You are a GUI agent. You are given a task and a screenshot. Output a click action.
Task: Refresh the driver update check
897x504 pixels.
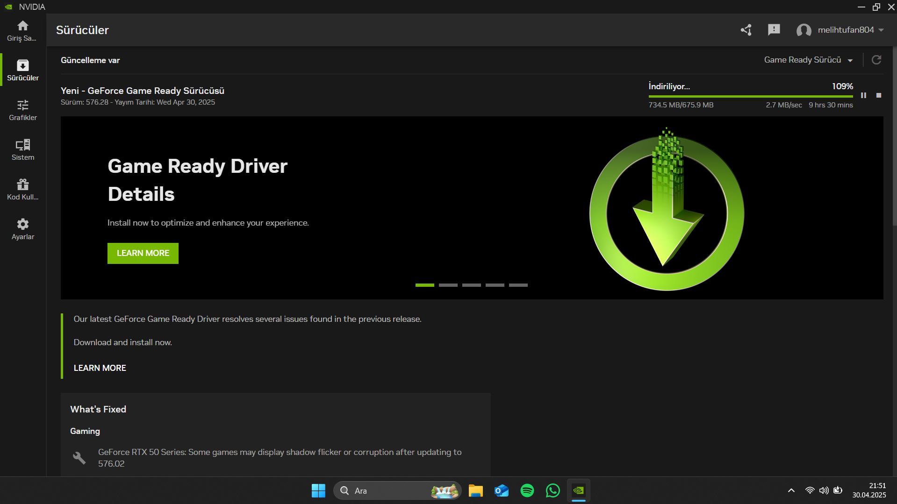pos(876,60)
